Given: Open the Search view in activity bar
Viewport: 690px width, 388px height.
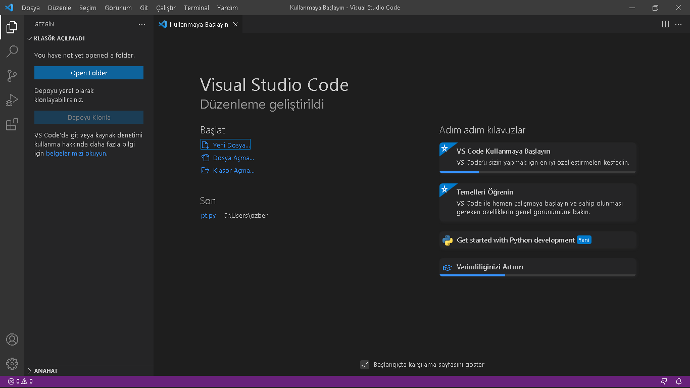Looking at the screenshot, I should point(12,52).
